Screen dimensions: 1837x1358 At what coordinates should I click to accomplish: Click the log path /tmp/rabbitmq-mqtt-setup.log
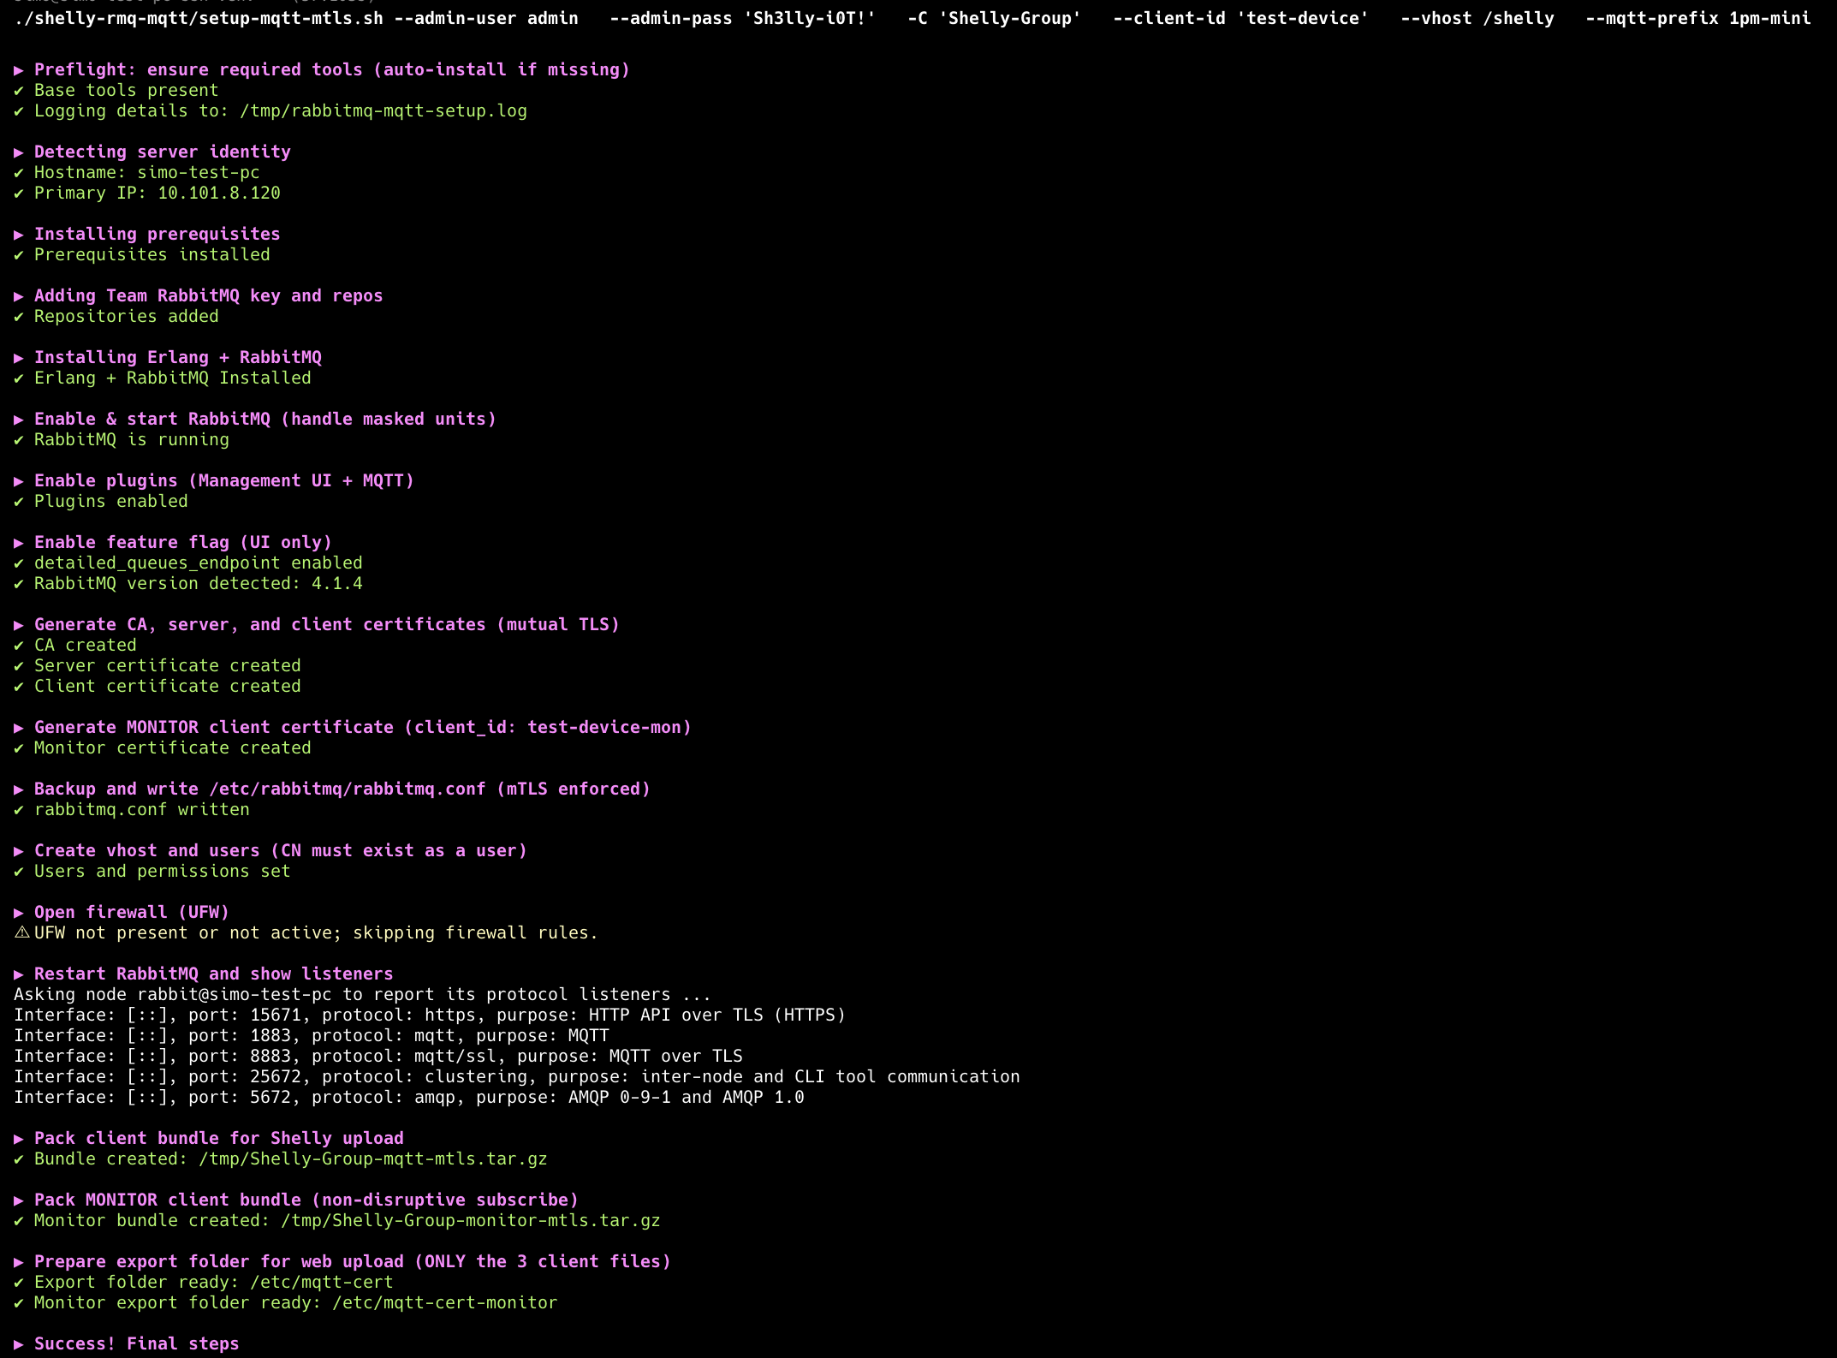click(383, 111)
